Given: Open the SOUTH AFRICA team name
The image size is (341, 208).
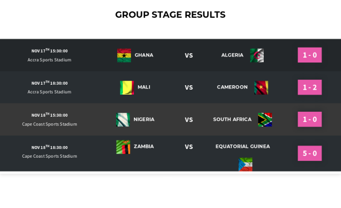Looking at the screenshot, I should coord(232,119).
